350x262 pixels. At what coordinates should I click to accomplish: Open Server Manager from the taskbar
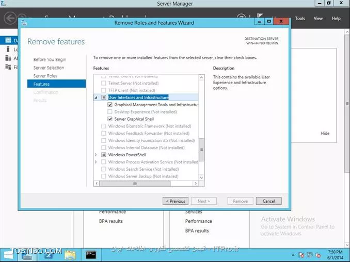coord(27,255)
